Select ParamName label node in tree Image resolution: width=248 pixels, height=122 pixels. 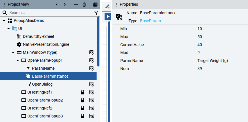(x=43, y=68)
